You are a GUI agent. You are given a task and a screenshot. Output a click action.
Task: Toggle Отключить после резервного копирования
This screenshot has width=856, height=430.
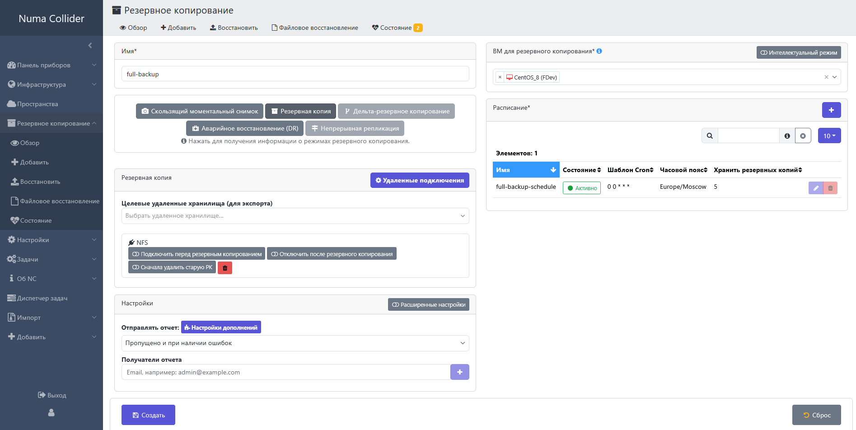332,254
